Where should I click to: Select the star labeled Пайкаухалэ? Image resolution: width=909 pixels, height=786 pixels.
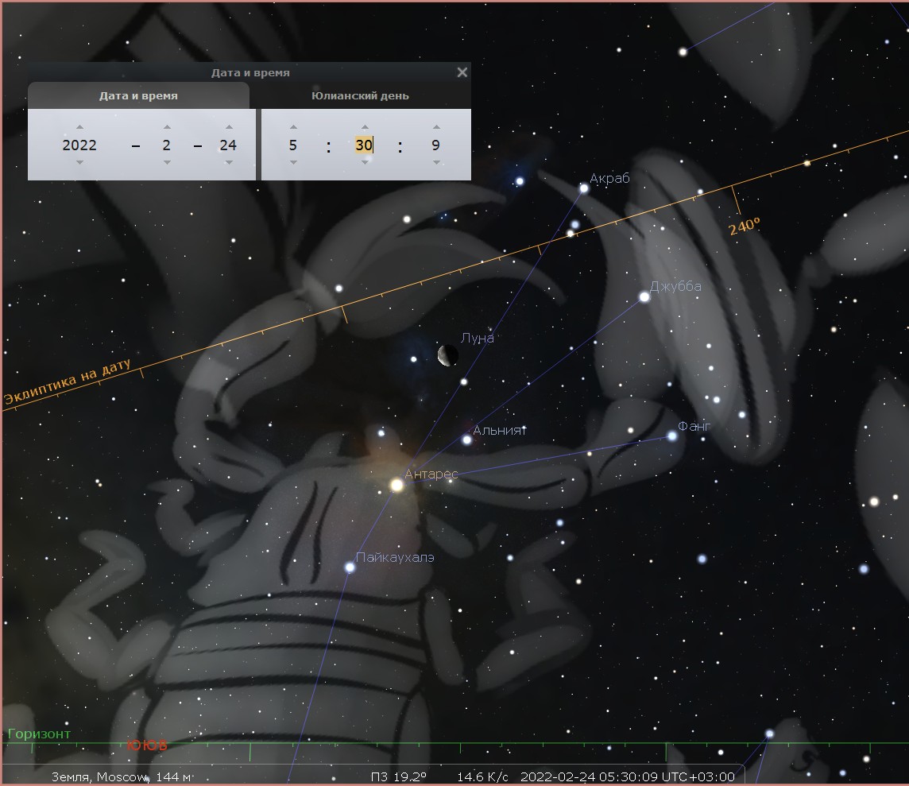click(350, 567)
